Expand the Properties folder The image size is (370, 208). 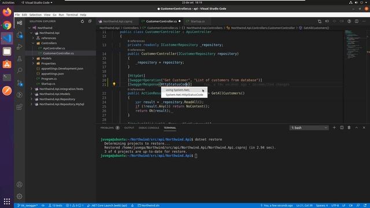click(x=34, y=64)
